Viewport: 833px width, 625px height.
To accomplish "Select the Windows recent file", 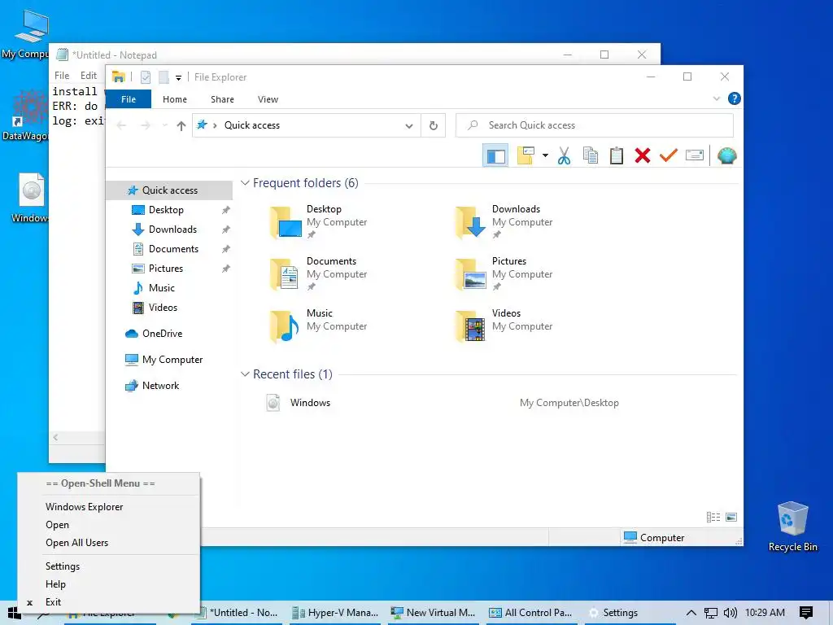I will [310, 403].
